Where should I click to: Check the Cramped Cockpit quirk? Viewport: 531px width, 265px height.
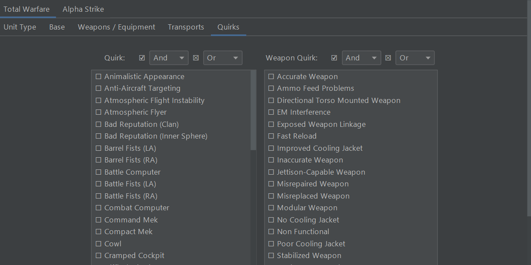click(x=98, y=255)
